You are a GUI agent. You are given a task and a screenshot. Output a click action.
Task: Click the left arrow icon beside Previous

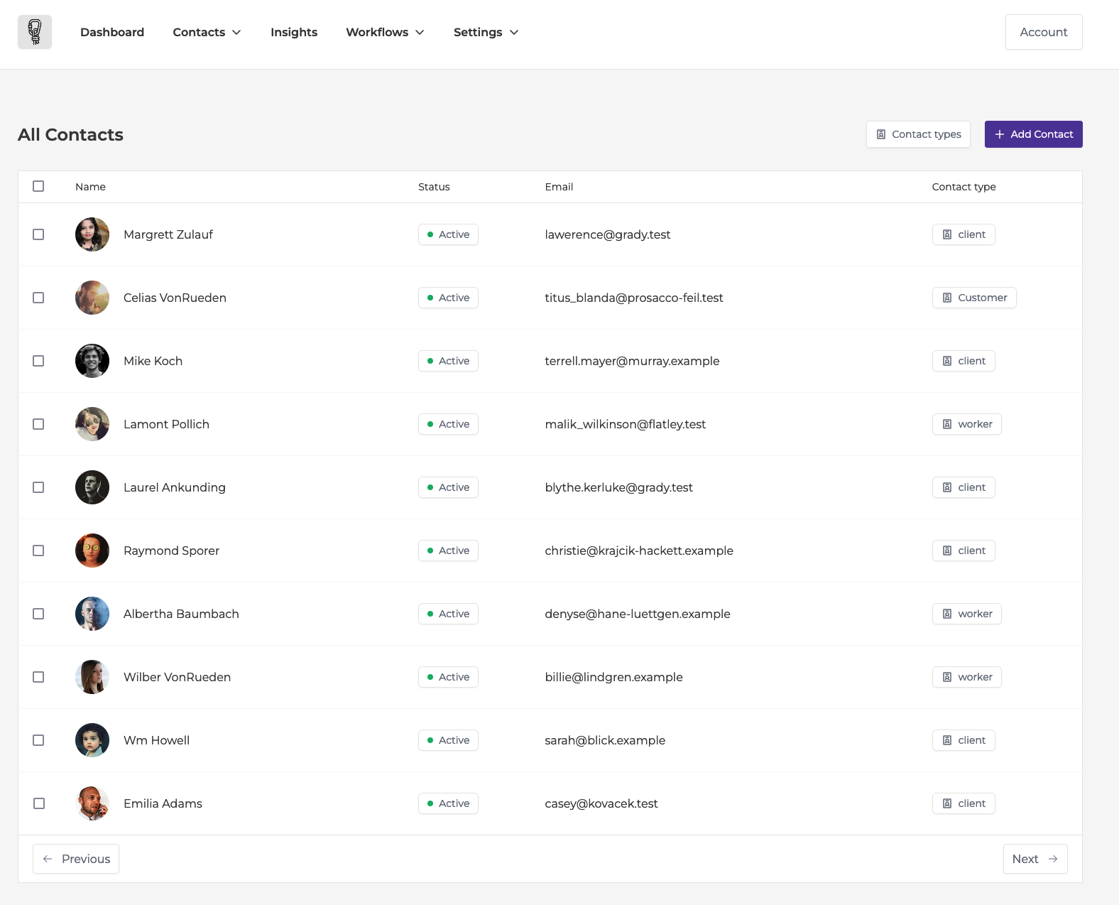(x=48, y=859)
